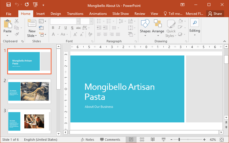Viewport: 229px width, 143px height.
Task: Open the font name combo box dropdown
Action: (x=78, y=21)
